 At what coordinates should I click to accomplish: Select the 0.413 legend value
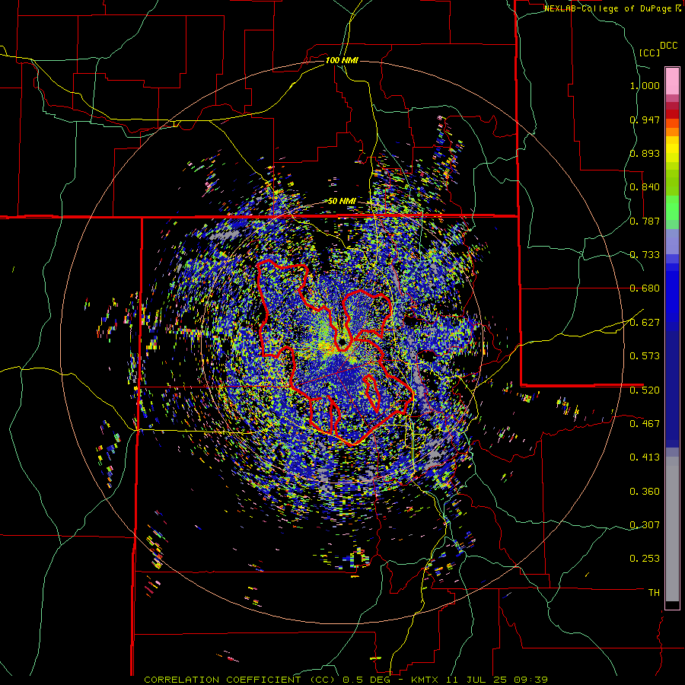click(x=645, y=457)
